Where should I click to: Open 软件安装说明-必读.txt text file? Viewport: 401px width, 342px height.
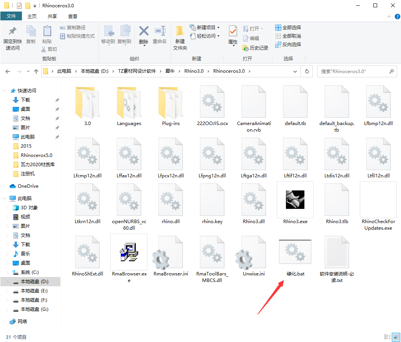[x=337, y=259]
